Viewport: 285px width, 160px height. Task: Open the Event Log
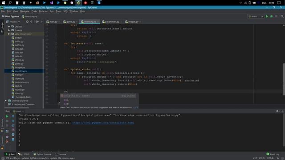pyautogui.click(x=273, y=154)
